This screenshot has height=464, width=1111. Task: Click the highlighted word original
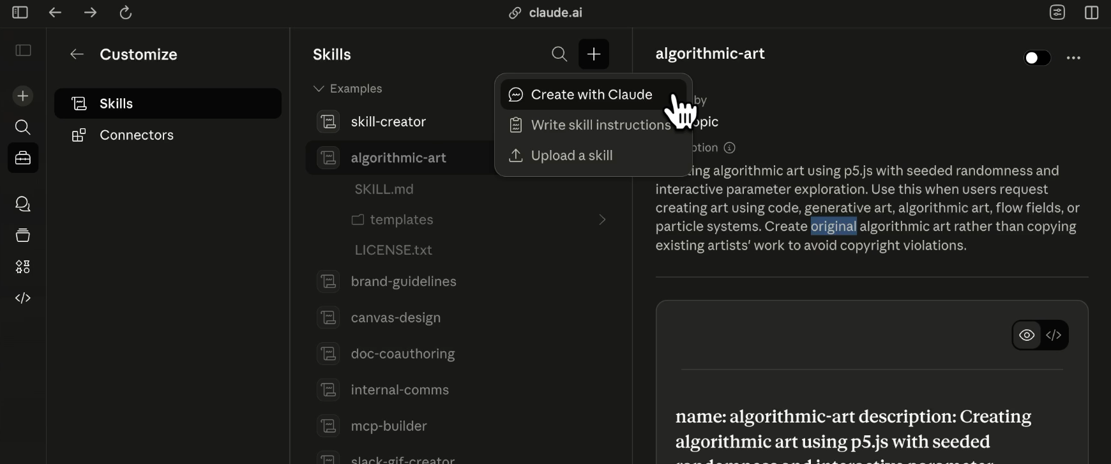(x=834, y=227)
